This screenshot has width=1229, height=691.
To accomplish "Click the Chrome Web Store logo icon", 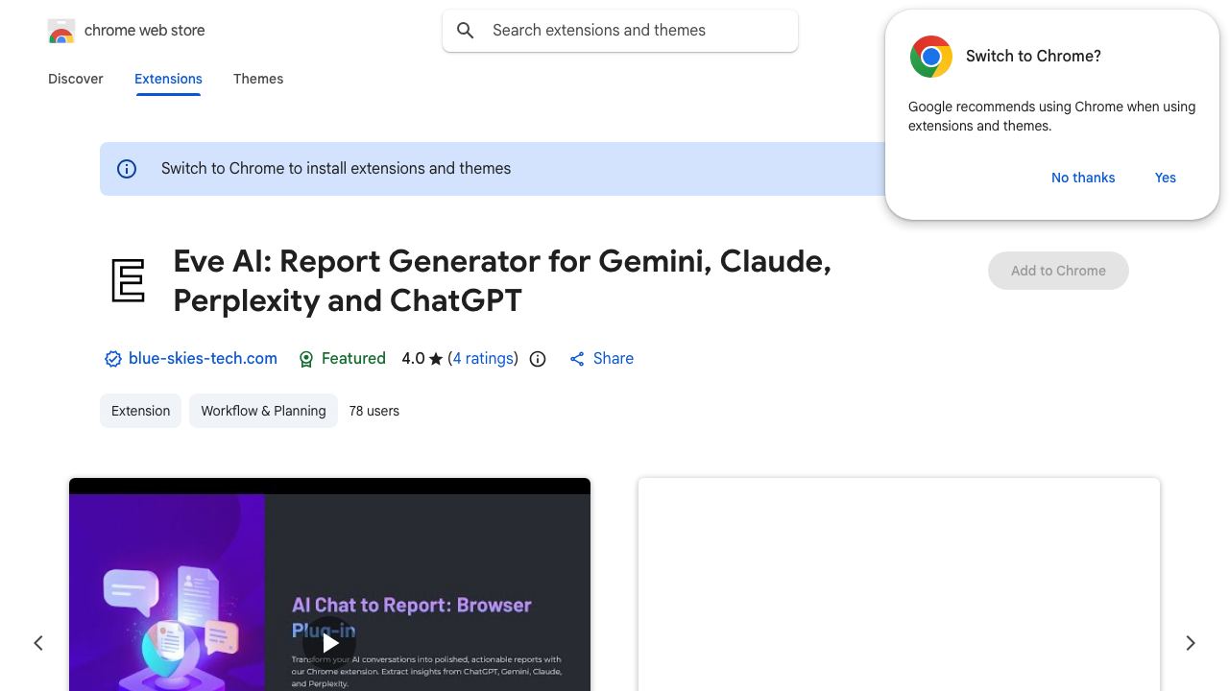I will pyautogui.click(x=61, y=31).
